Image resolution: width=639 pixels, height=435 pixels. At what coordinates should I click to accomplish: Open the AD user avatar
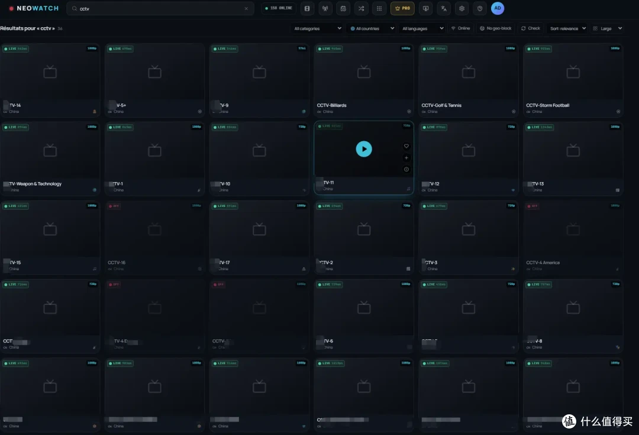[x=498, y=8]
